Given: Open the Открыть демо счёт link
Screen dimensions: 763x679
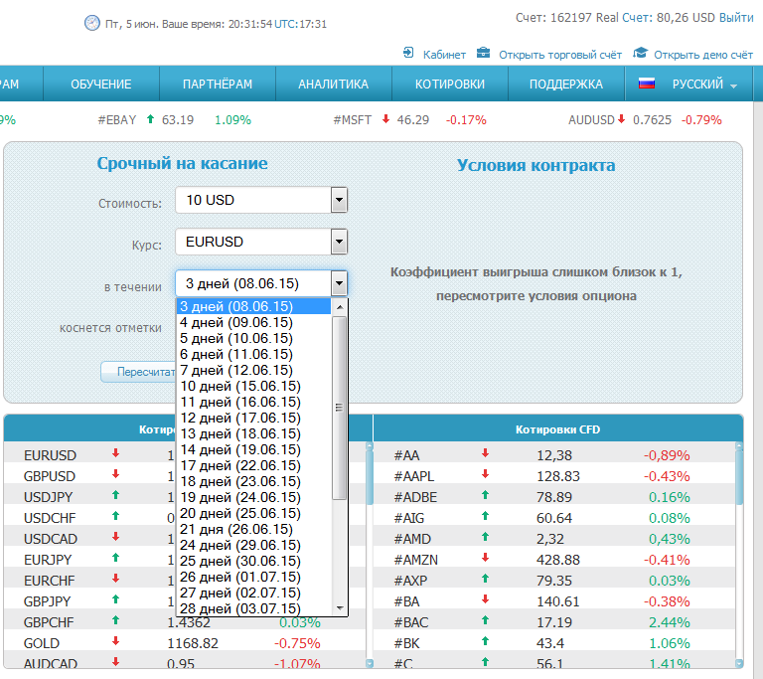Looking at the screenshot, I should pyautogui.click(x=702, y=55).
